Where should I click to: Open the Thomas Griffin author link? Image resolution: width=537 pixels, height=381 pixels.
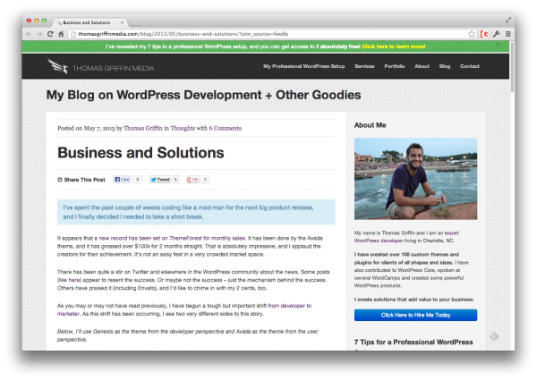[143, 129]
